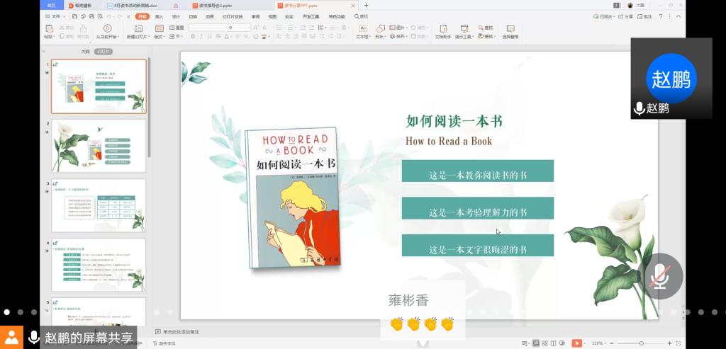The width and height of the screenshot is (726, 349).
Task: Expand the Section (节) dropdown
Action: click(x=175, y=36)
